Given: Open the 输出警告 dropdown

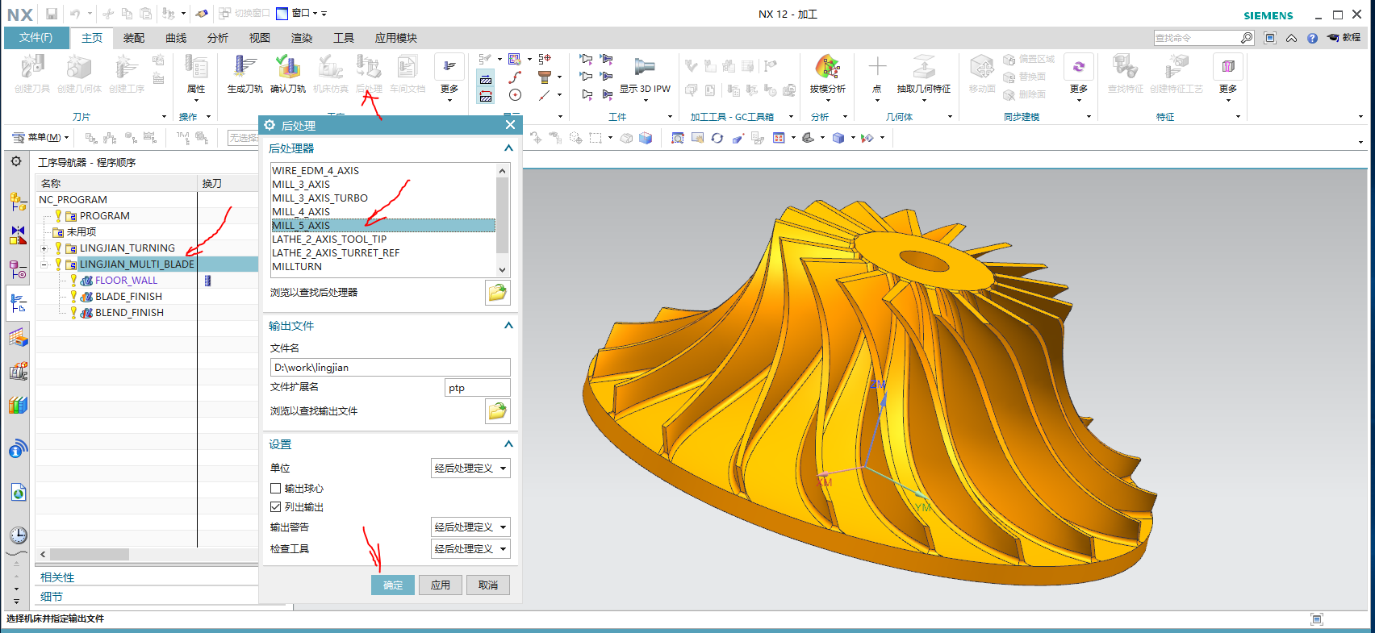Looking at the screenshot, I should click(x=470, y=527).
